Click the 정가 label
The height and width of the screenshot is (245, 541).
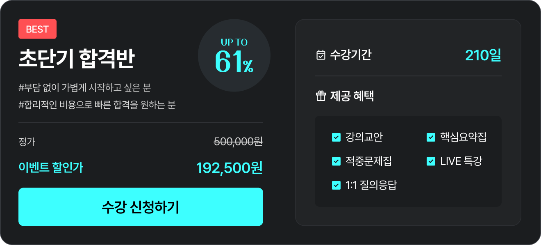[x=27, y=142]
